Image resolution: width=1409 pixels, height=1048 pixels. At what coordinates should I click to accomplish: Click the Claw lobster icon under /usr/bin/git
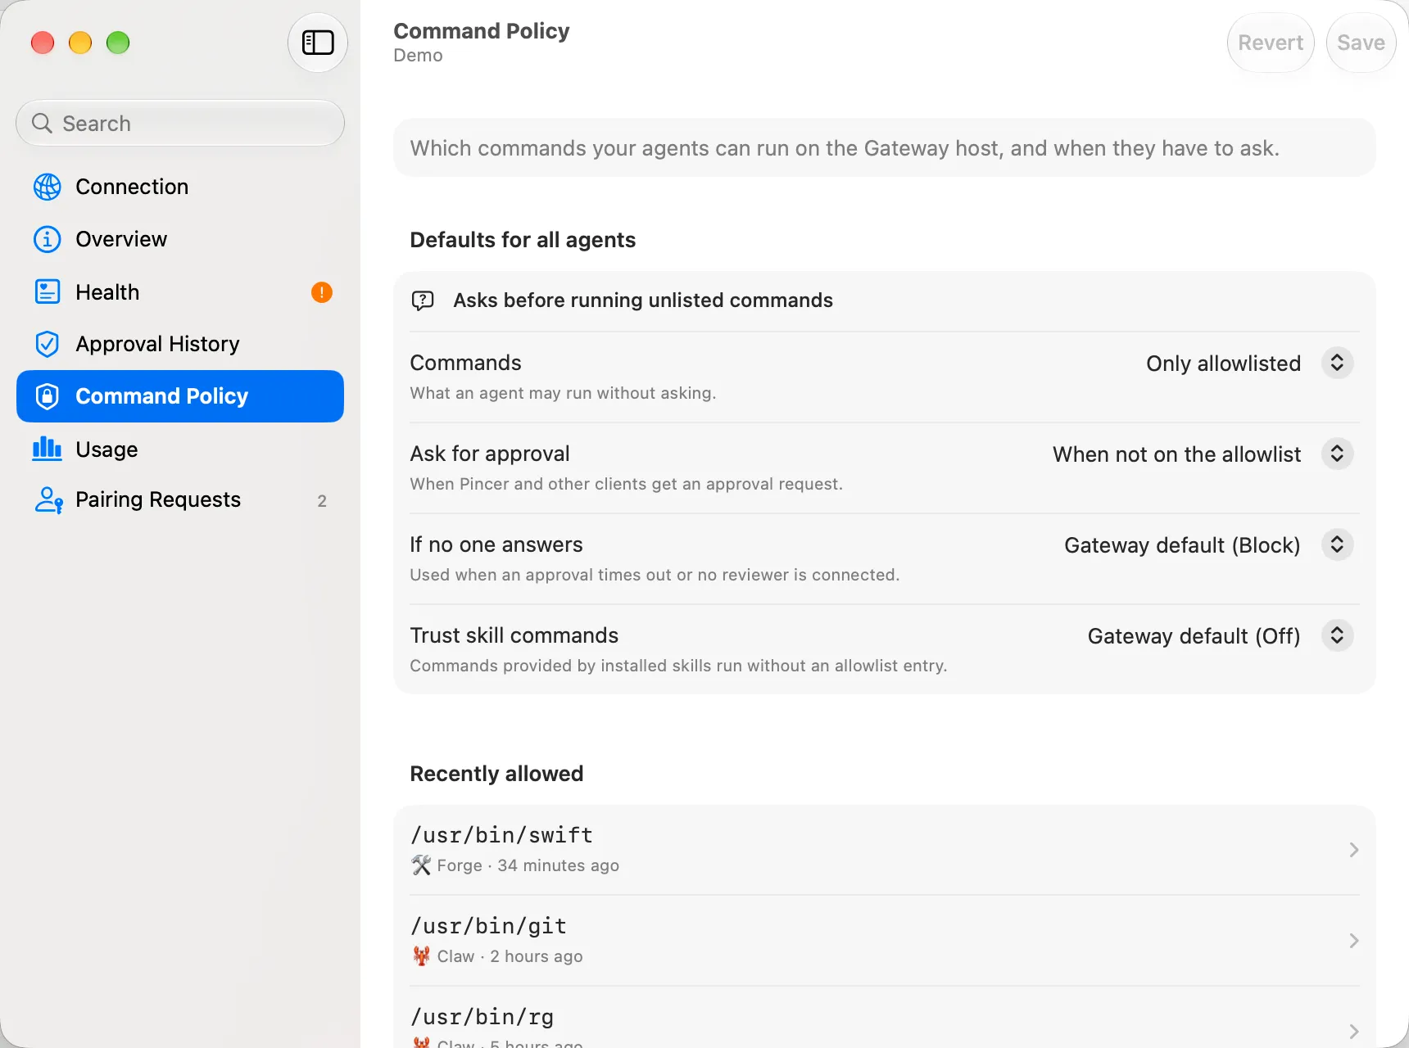point(421,955)
